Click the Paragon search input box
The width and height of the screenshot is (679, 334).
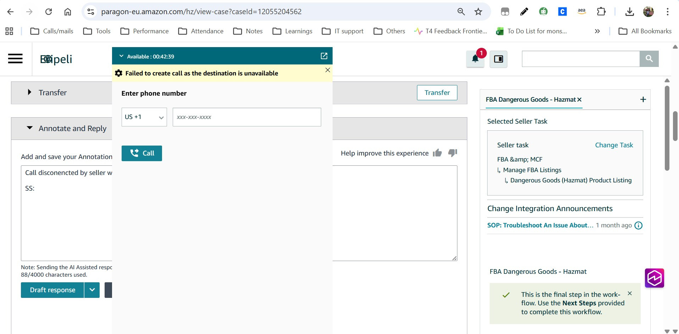[581, 59]
